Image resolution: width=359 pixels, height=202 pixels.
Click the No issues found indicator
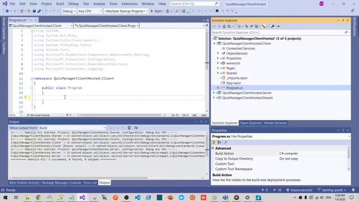click(38, 115)
